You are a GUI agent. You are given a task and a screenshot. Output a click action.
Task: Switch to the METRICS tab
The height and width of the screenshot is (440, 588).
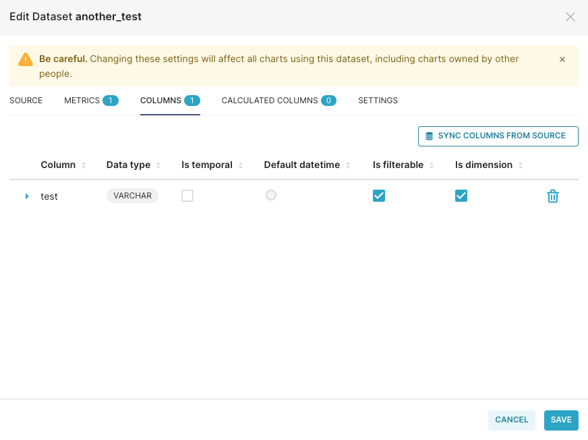point(81,100)
